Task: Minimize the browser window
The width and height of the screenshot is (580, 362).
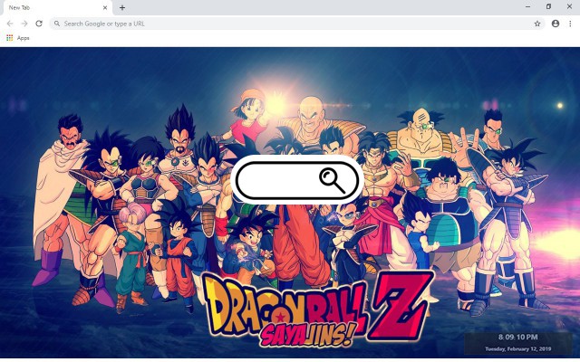Action: [527, 6]
